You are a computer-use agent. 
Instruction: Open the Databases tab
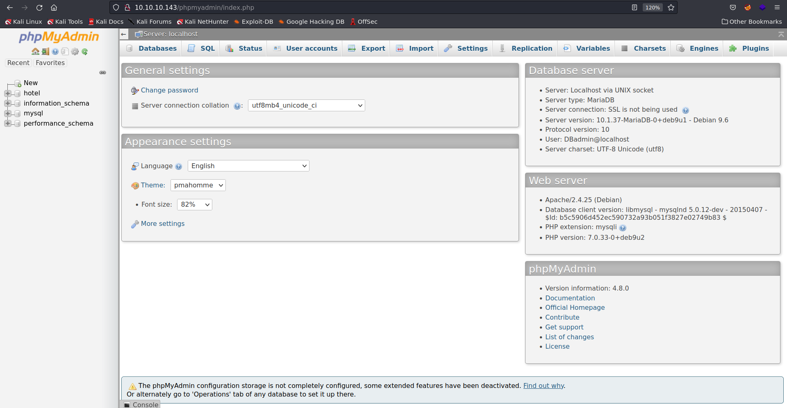(152, 48)
